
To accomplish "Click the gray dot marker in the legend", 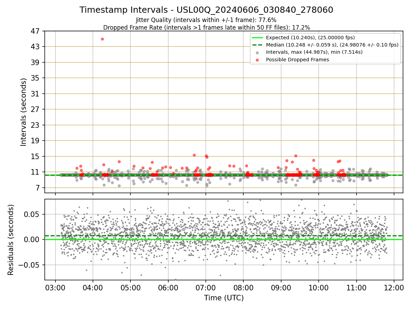I will [x=258, y=52].
